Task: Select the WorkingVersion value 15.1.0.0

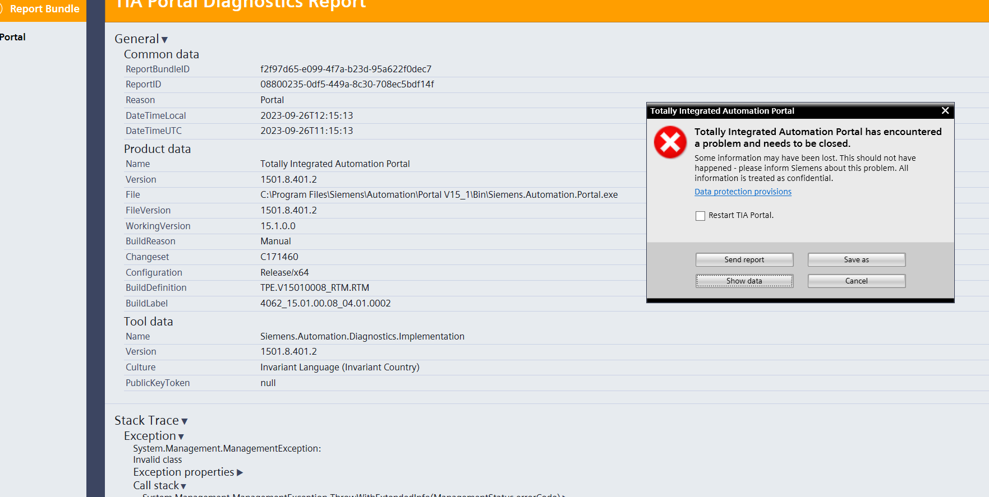Action: pos(278,226)
